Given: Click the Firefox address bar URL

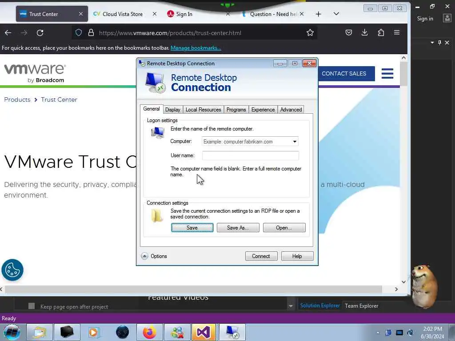Looking at the screenshot, I should tap(170, 33).
